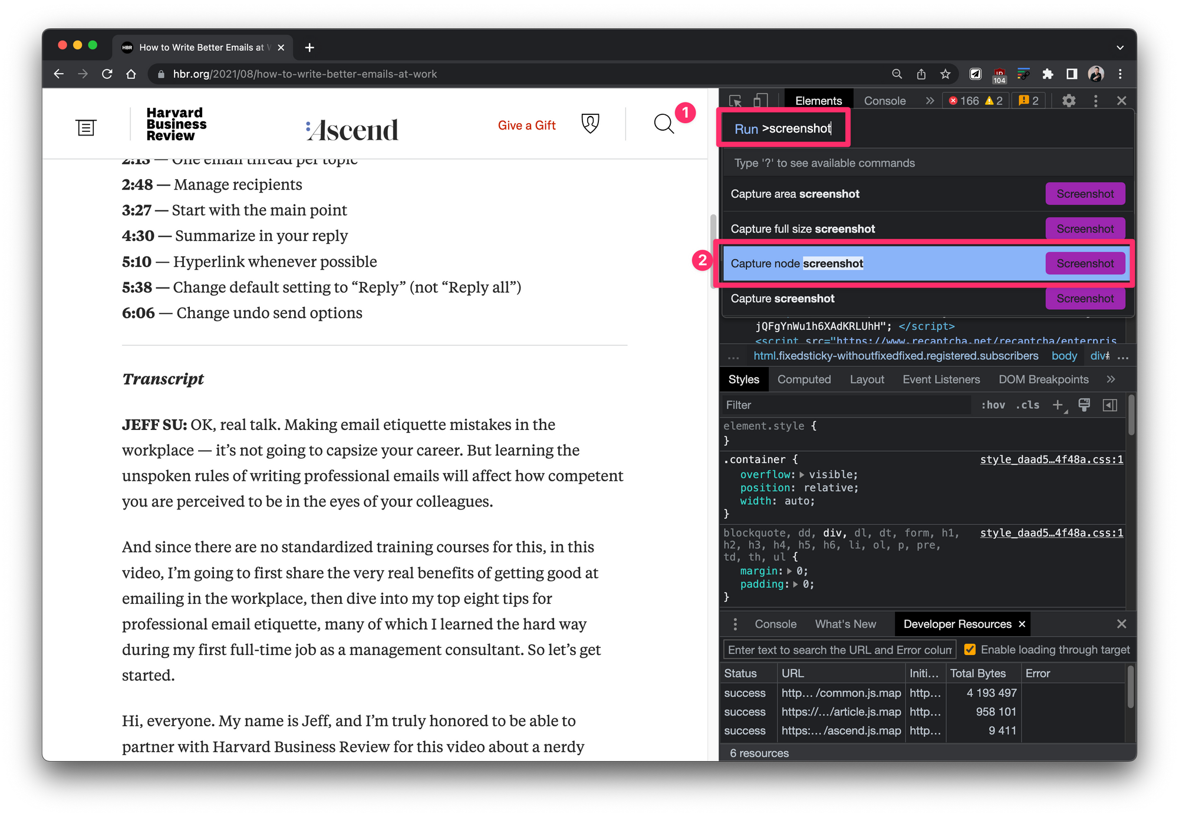Expand more DevTools tabs chevron
This screenshot has width=1179, height=817.
click(x=930, y=101)
